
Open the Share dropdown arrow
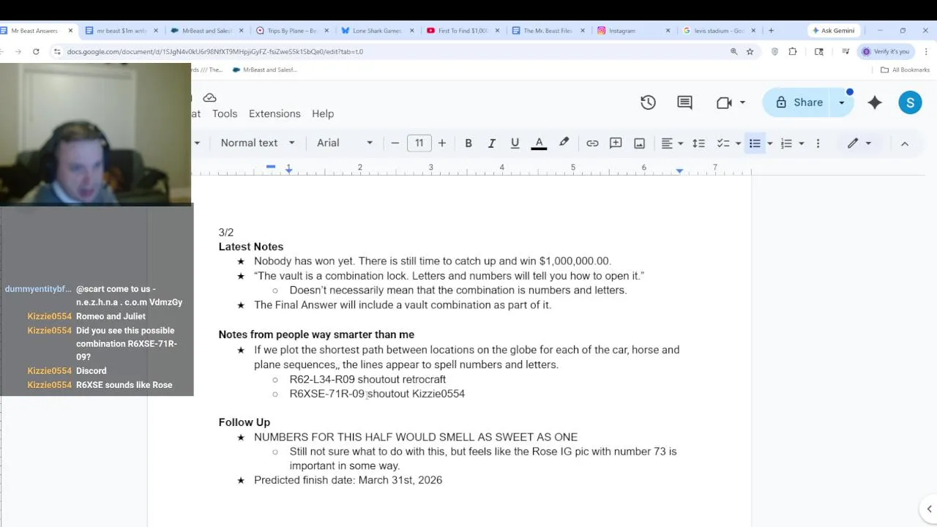point(842,102)
